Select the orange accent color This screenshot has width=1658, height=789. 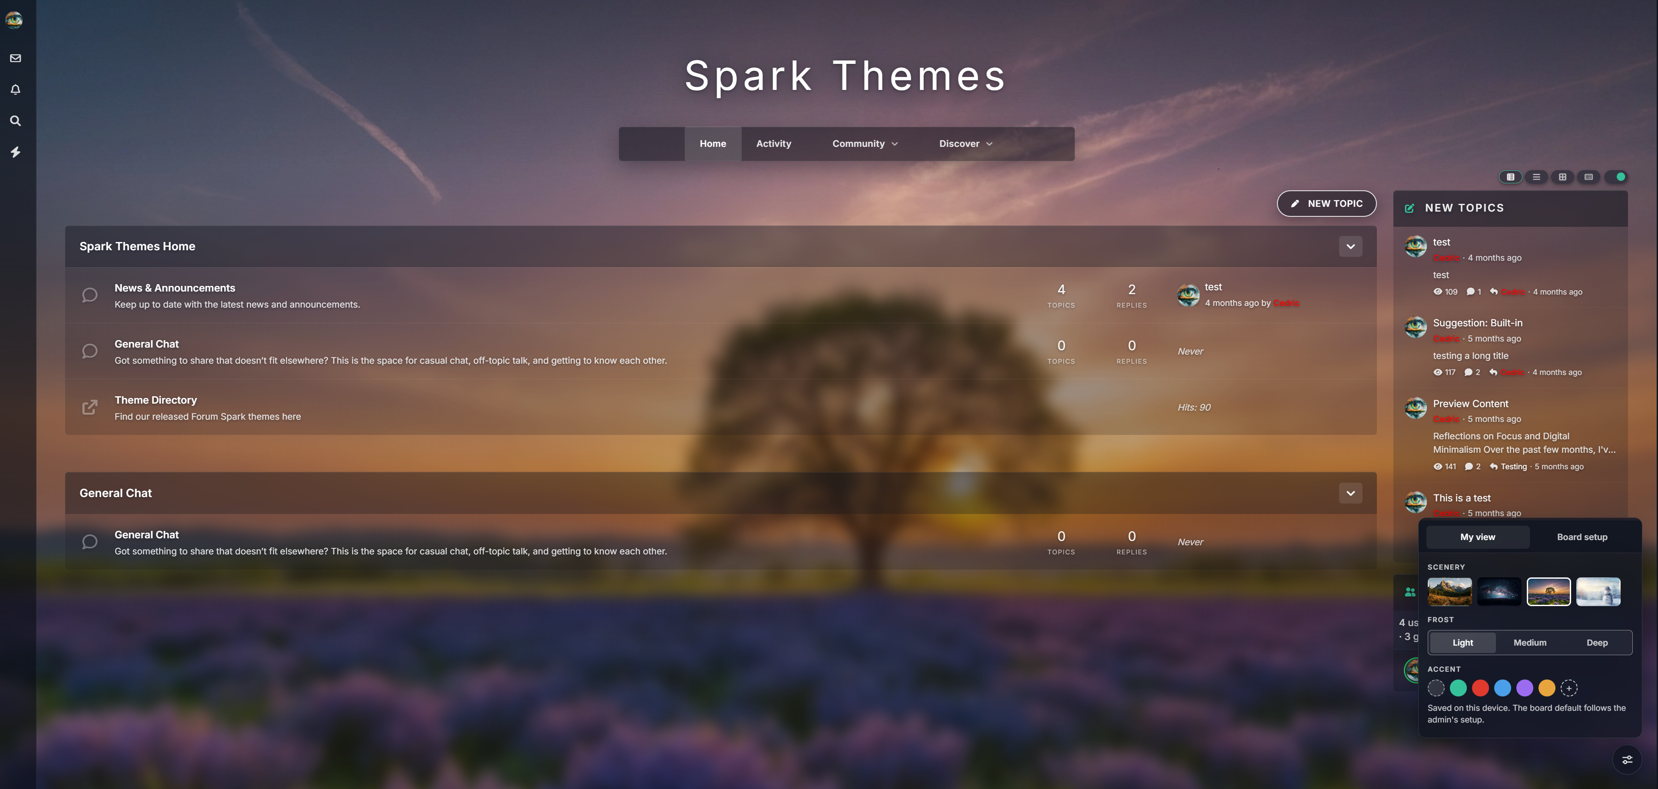(x=1547, y=688)
